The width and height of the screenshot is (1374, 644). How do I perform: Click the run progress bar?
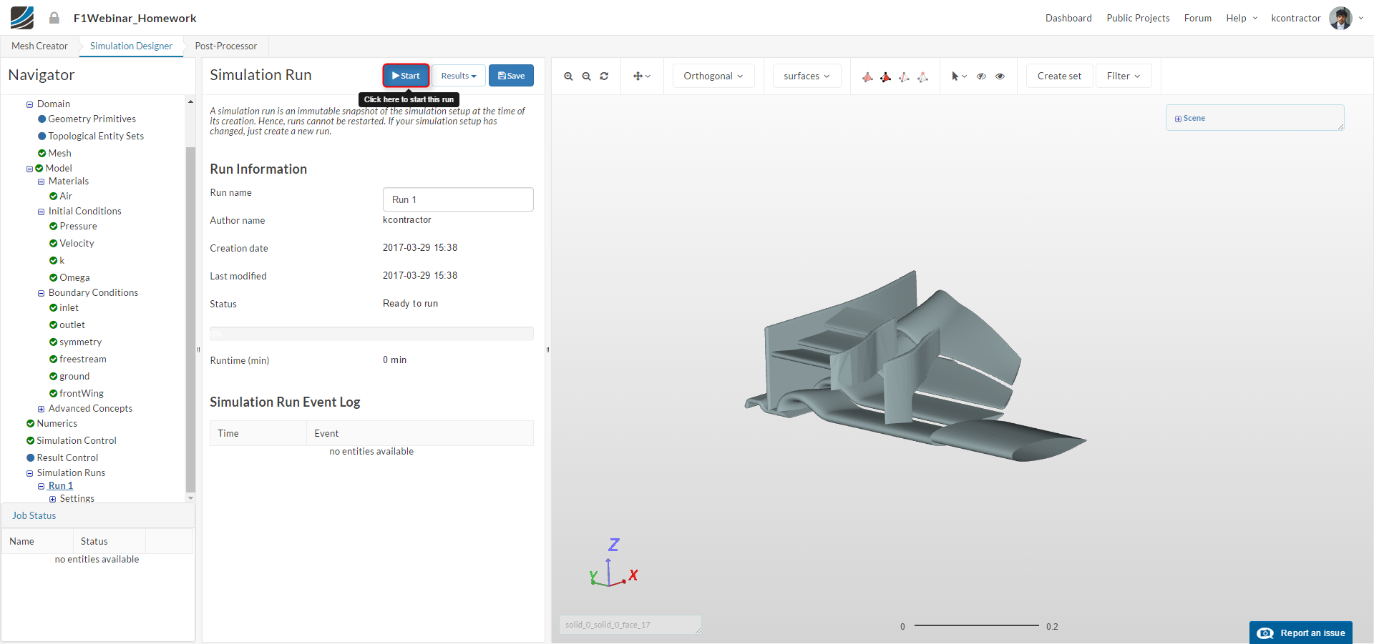(x=371, y=334)
